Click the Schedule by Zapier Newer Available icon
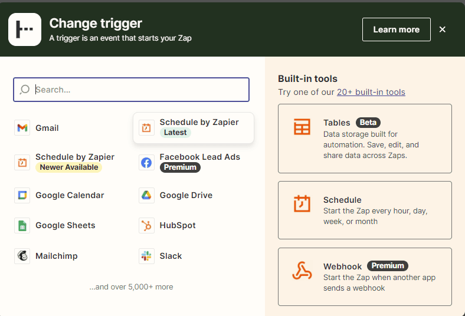This screenshot has width=465, height=316. pos(22,162)
